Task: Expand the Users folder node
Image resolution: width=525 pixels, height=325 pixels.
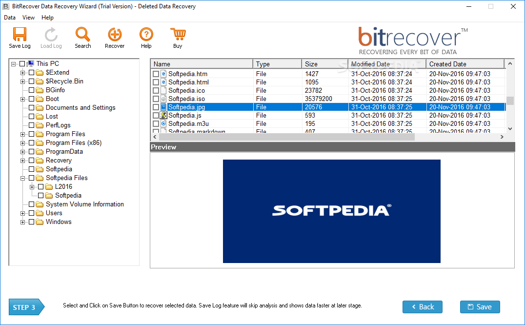Action: click(23, 213)
